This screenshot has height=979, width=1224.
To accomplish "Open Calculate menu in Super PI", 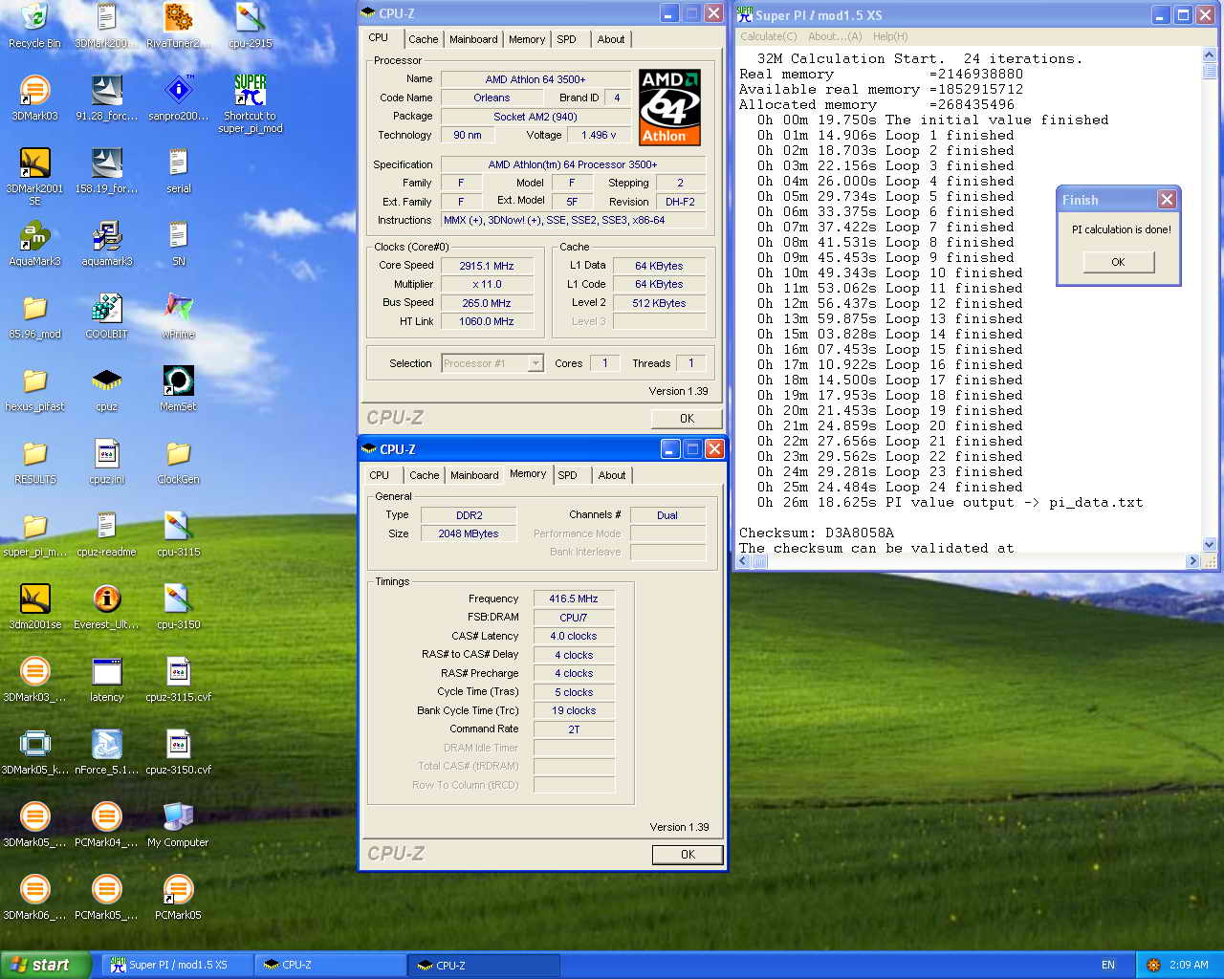I will click(x=769, y=36).
